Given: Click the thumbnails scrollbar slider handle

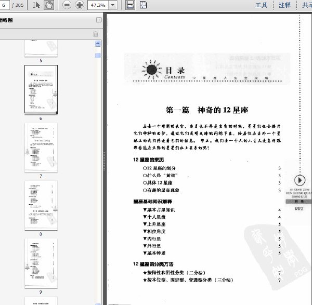Looking at the screenshot, I should [x=98, y=56].
